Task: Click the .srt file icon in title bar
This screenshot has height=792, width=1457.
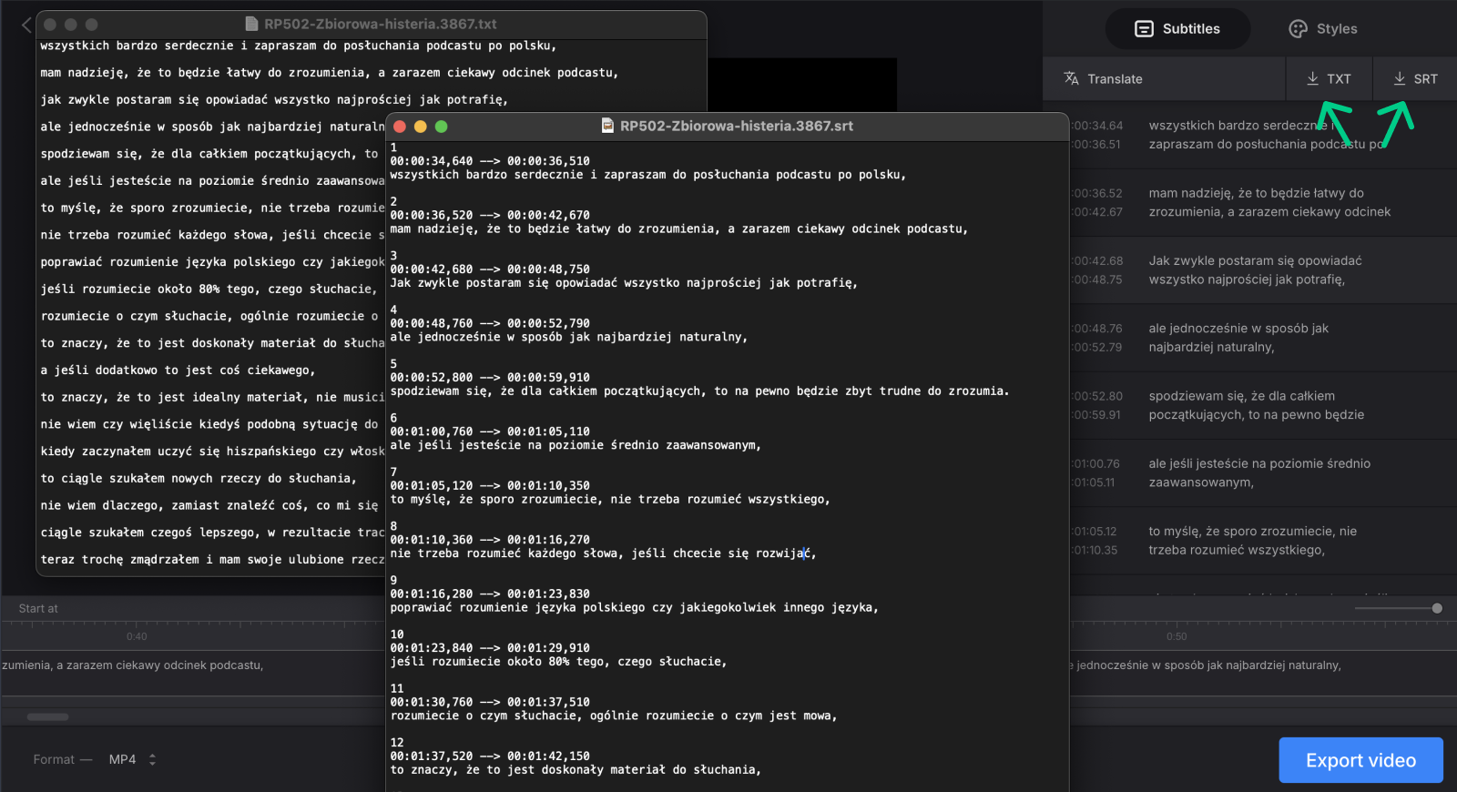Action: (x=607, y=127)
